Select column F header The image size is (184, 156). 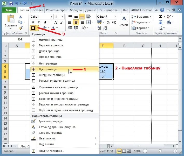[x=124, y=46]
